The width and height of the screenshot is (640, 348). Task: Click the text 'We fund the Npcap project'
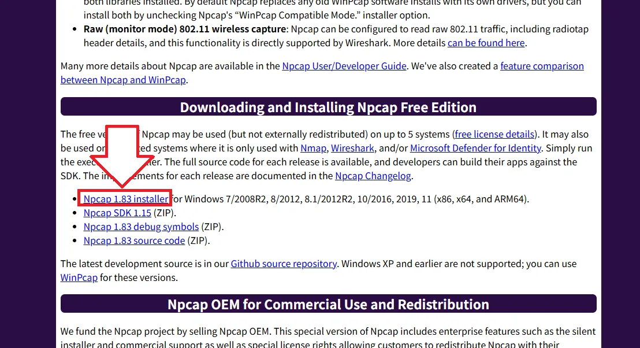[118, 331]
